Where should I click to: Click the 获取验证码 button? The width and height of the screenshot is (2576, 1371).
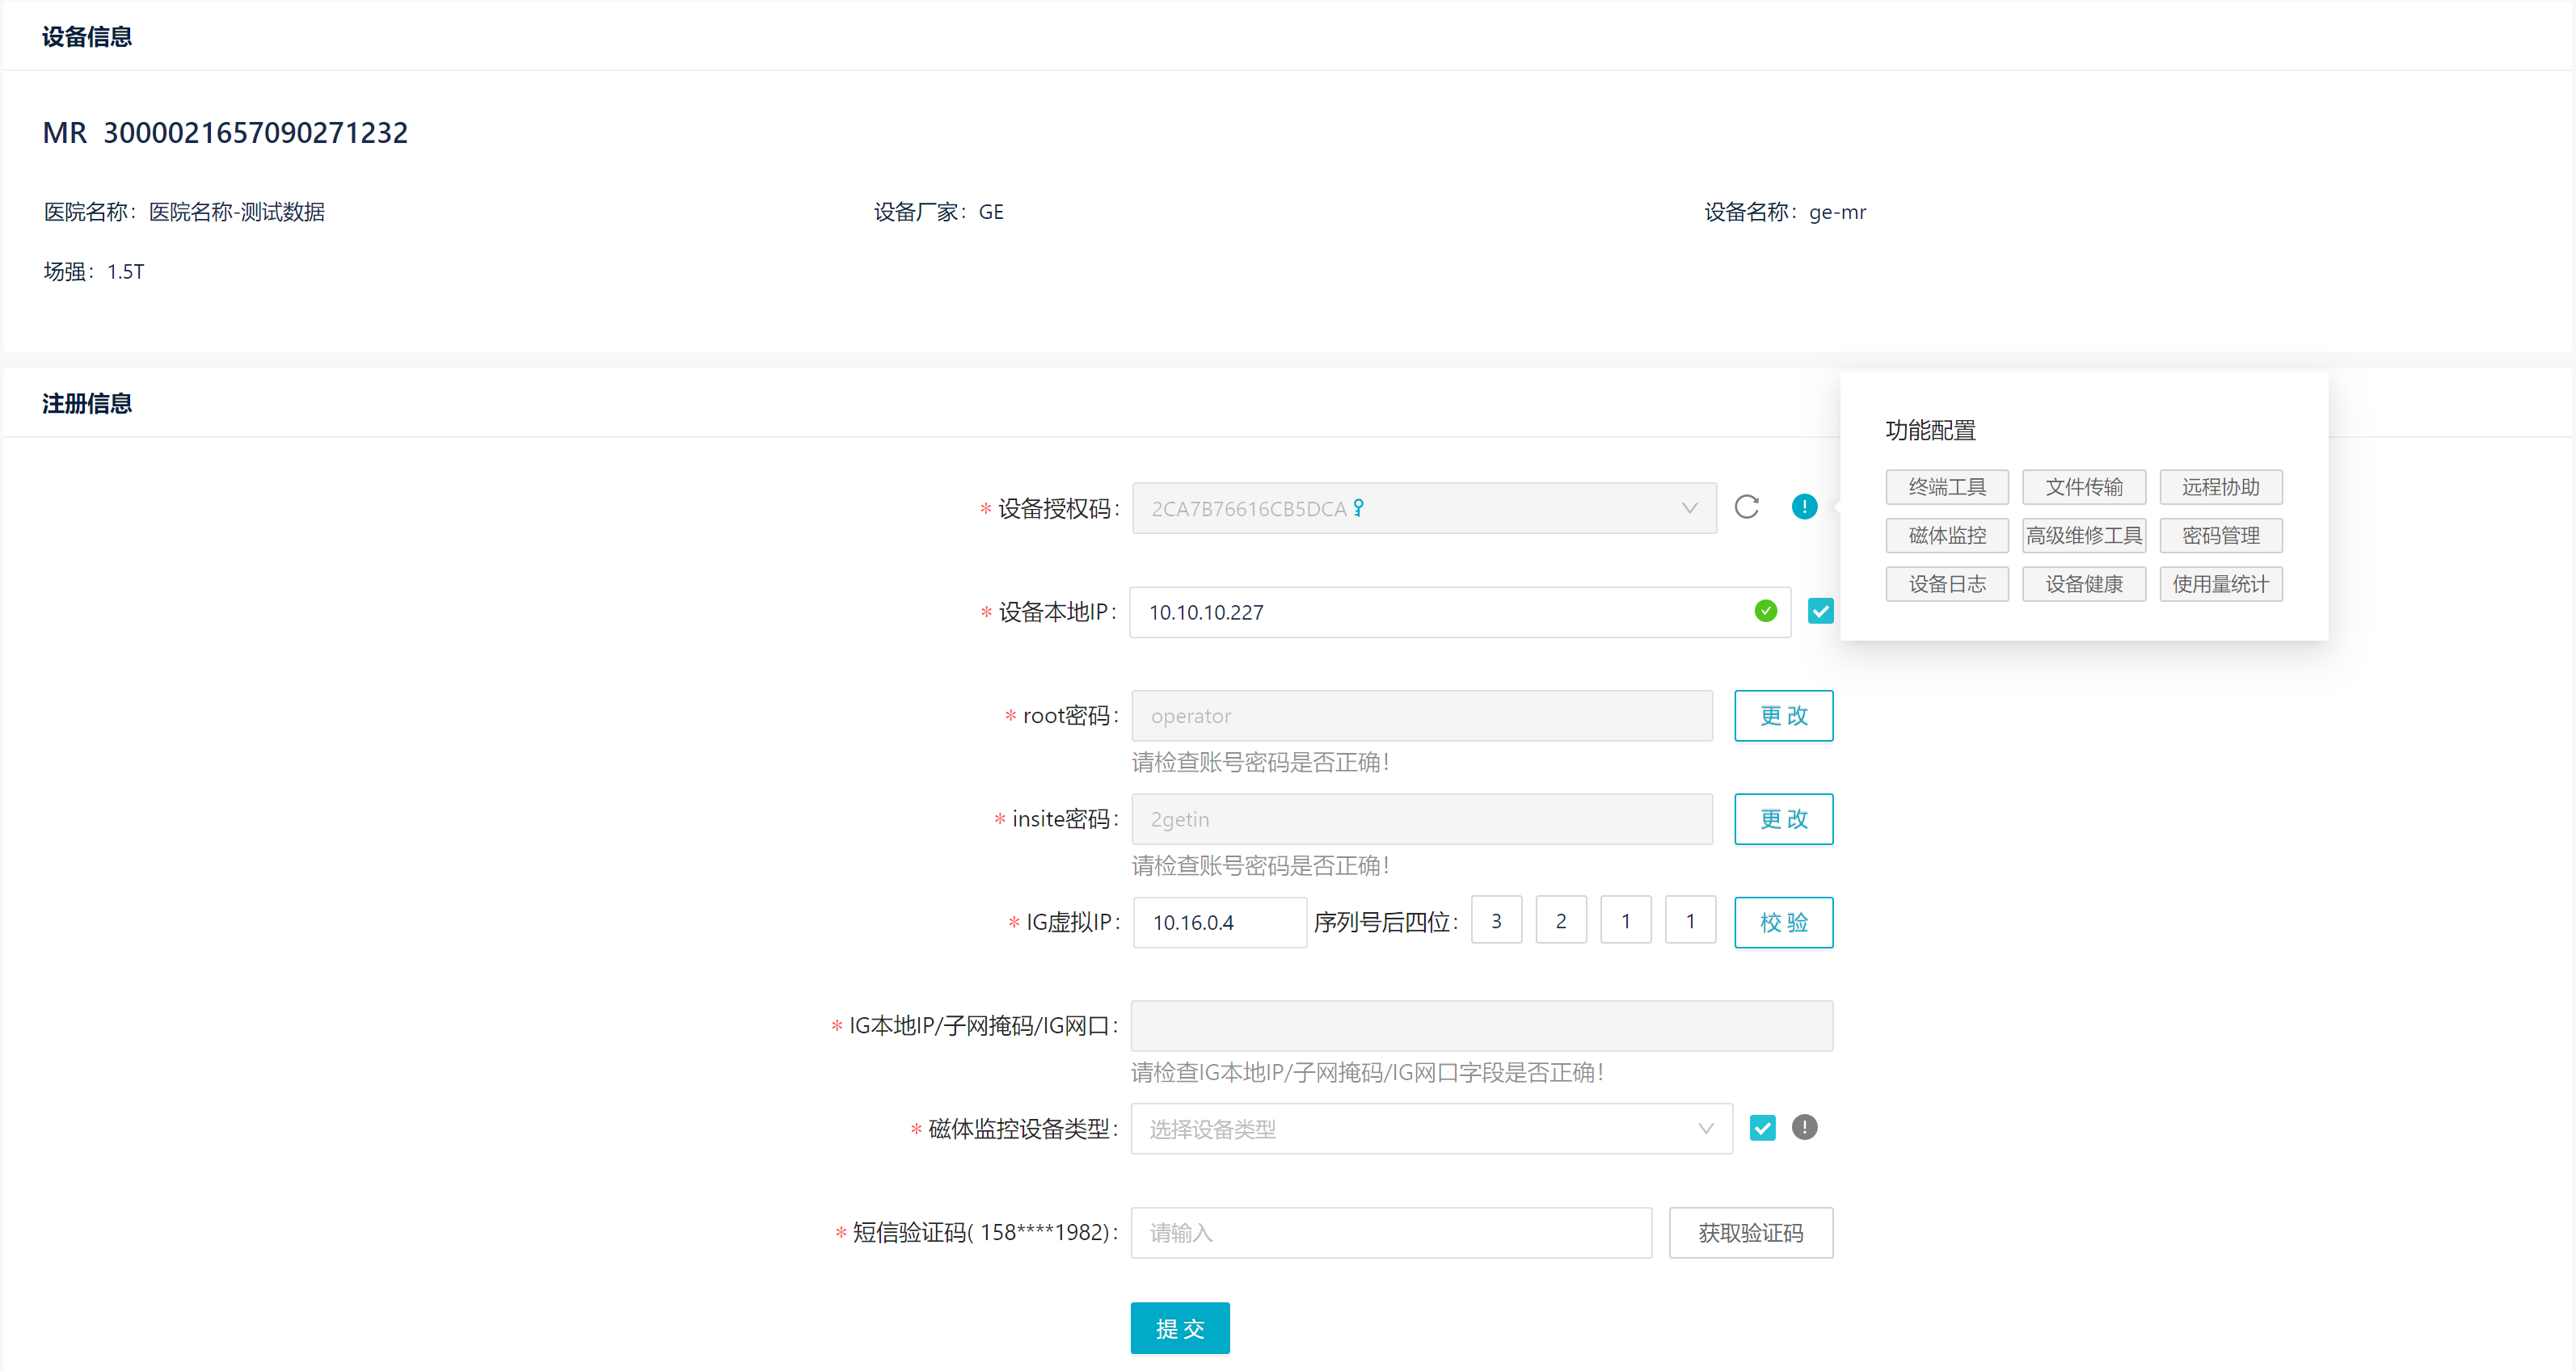1750,1232
